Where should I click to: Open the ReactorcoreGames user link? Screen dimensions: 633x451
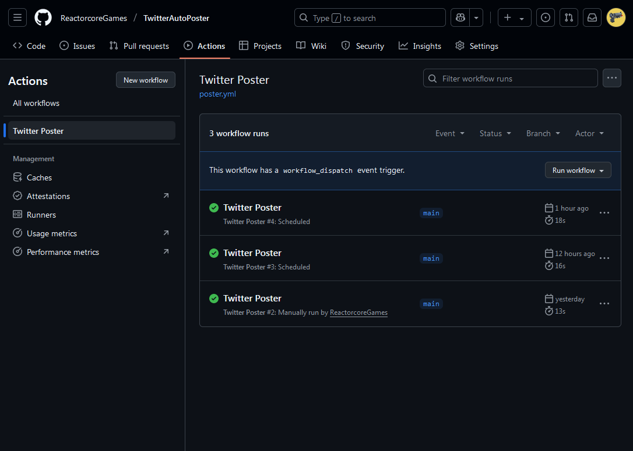(x=358, y=312)
